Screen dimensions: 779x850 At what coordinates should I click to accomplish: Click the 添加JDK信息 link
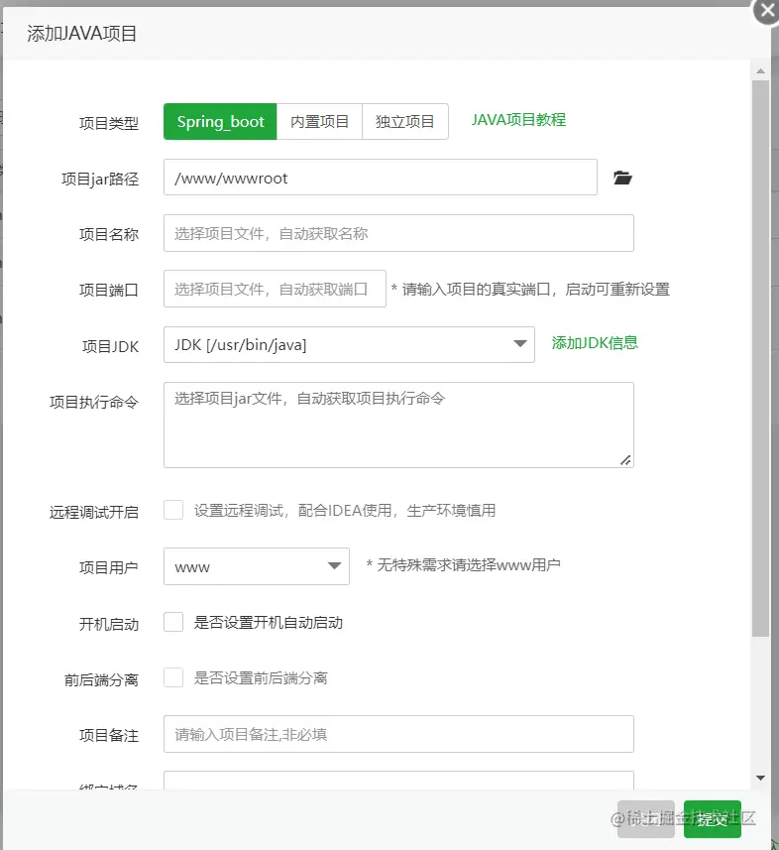point(595,342)
